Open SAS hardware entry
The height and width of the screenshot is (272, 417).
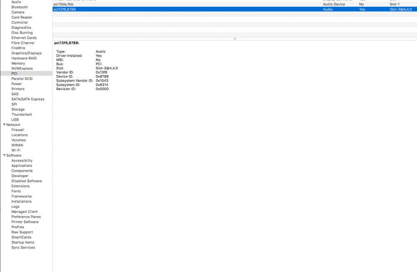click(x=15, y=94)
